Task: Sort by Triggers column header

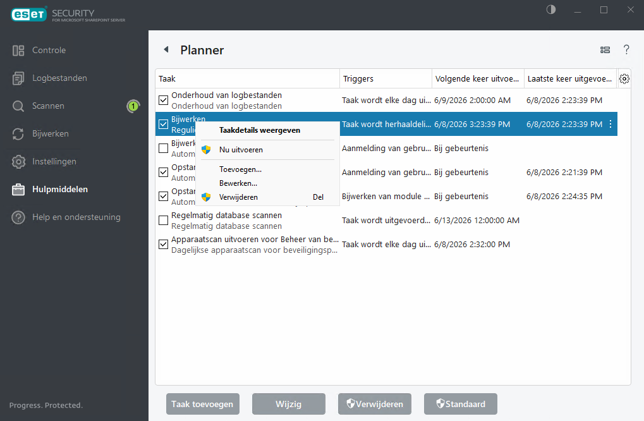Action: (386, 79)
